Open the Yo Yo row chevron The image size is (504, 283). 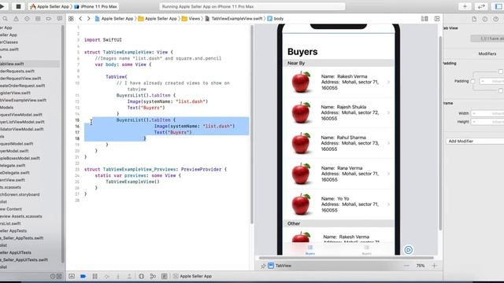point(388,204)
